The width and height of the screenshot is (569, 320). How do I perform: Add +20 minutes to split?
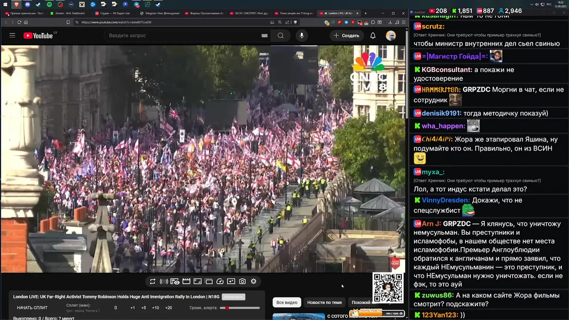168,308
